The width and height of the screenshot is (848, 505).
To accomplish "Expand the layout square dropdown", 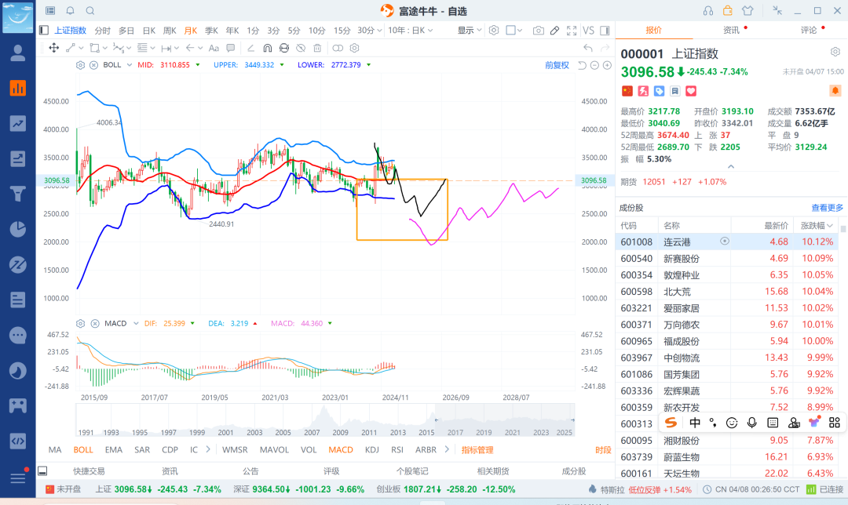I will click(x=520, y=31).
